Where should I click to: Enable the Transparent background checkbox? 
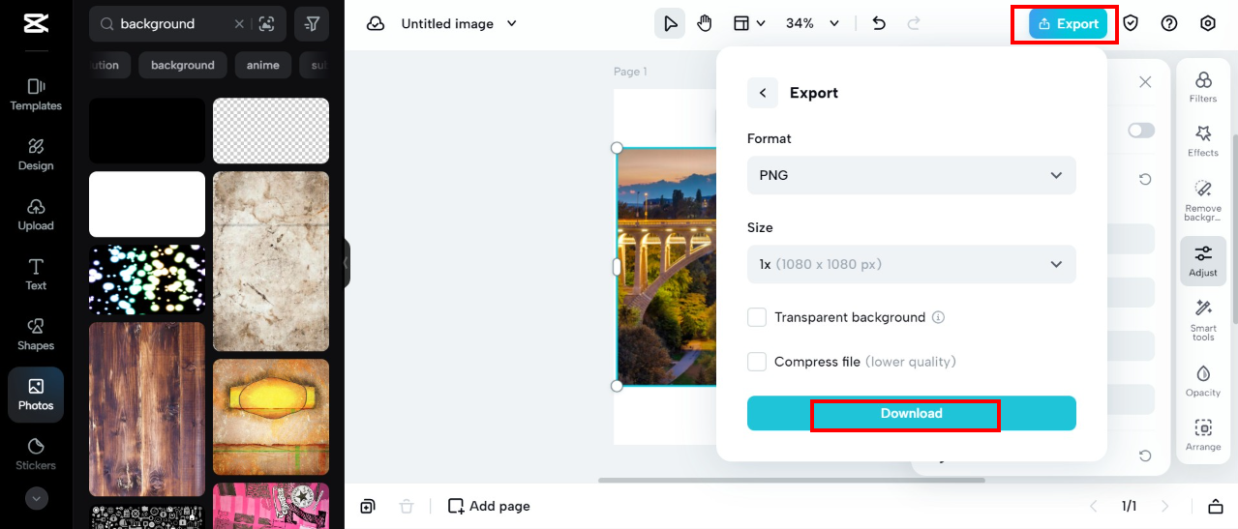pos(757,317)
